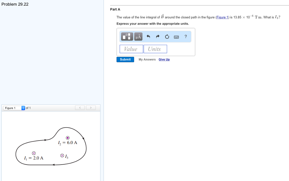
Task: Click the Part A label
Action: point(115,9)
